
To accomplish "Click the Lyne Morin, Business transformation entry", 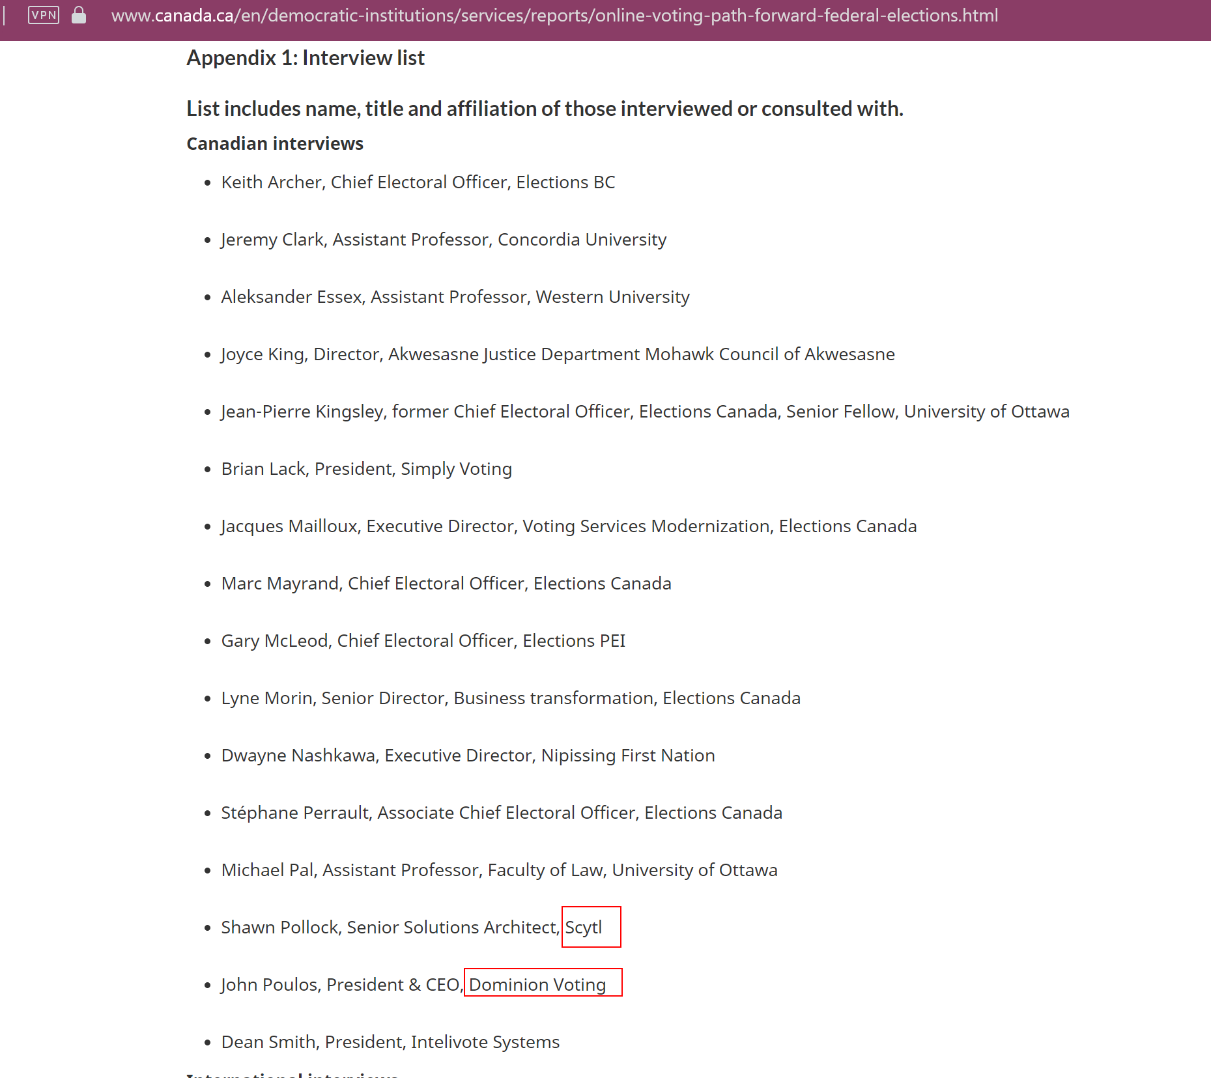I will [x=511, y=698].
